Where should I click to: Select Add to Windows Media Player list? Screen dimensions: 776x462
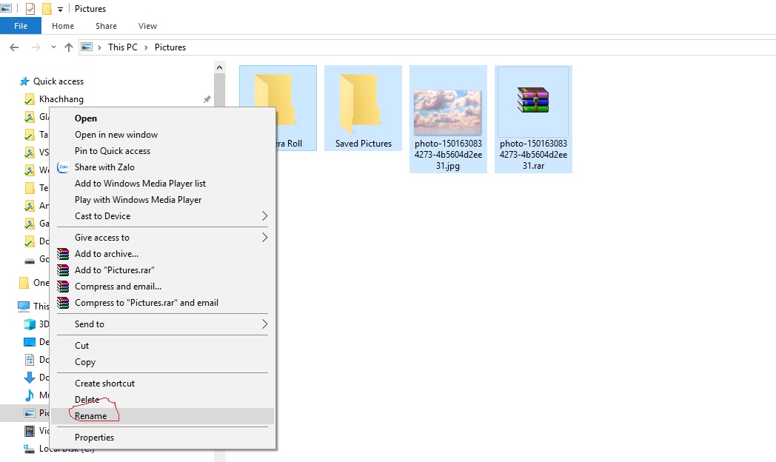point(162,184)
